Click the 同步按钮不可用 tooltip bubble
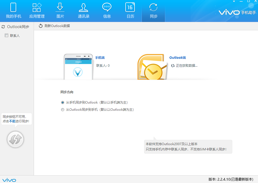 (16, 119)
